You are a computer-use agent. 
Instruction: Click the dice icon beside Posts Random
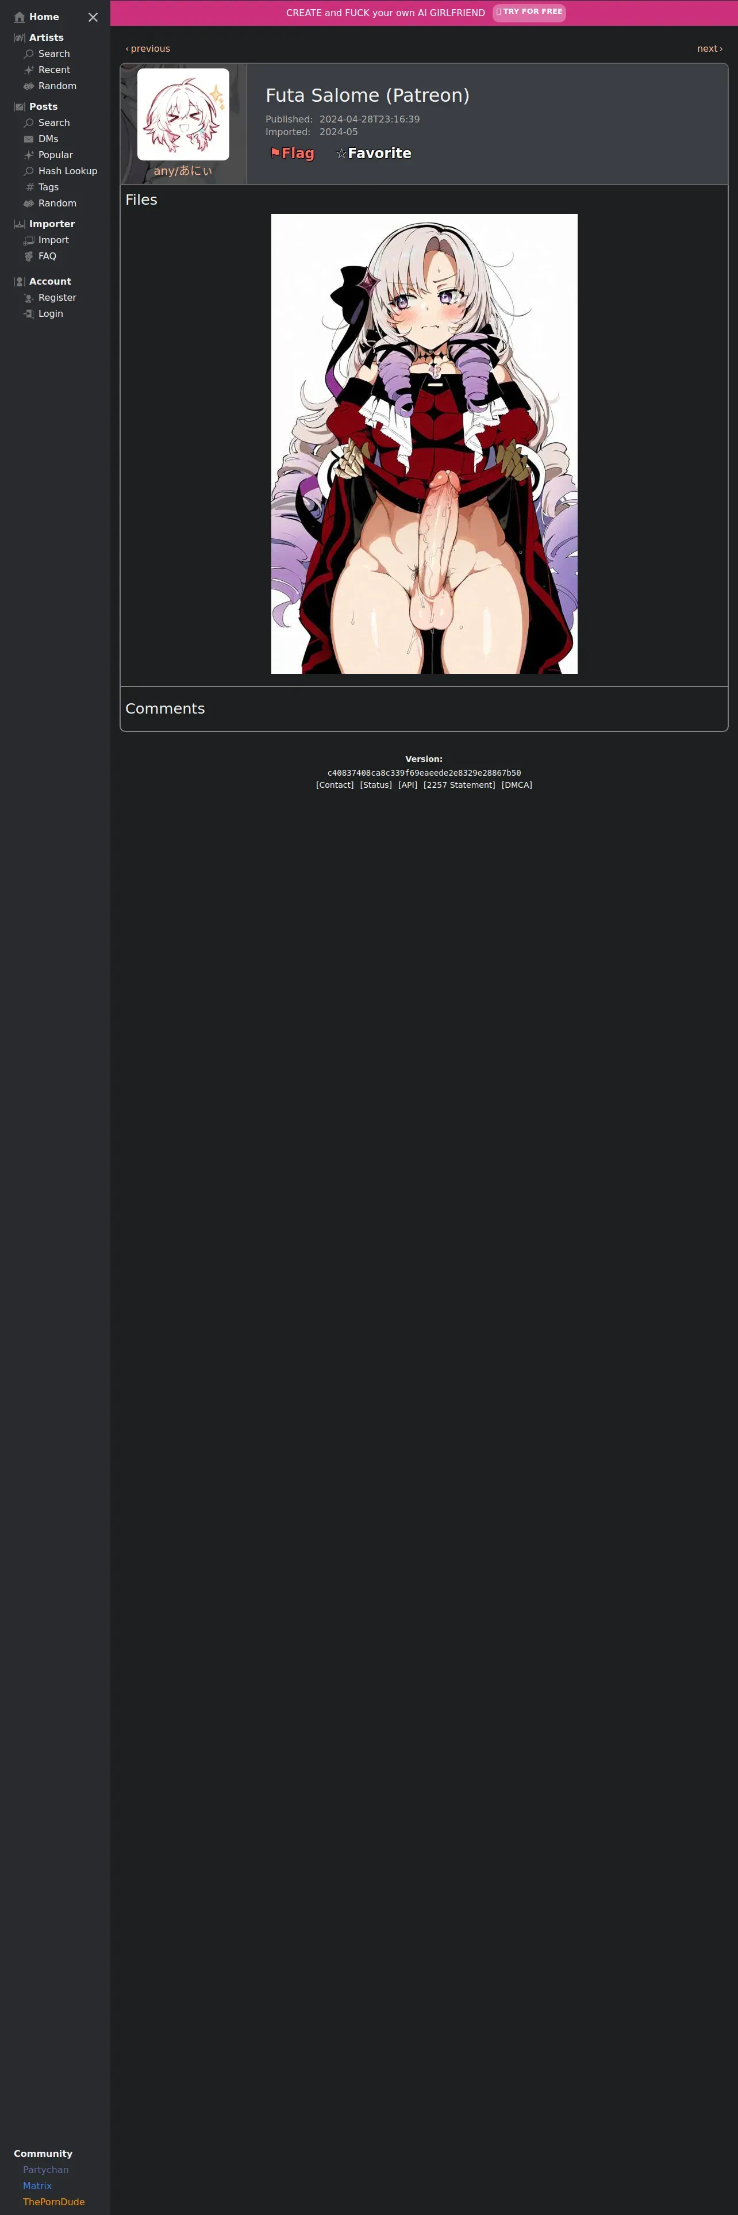point(29,204)
